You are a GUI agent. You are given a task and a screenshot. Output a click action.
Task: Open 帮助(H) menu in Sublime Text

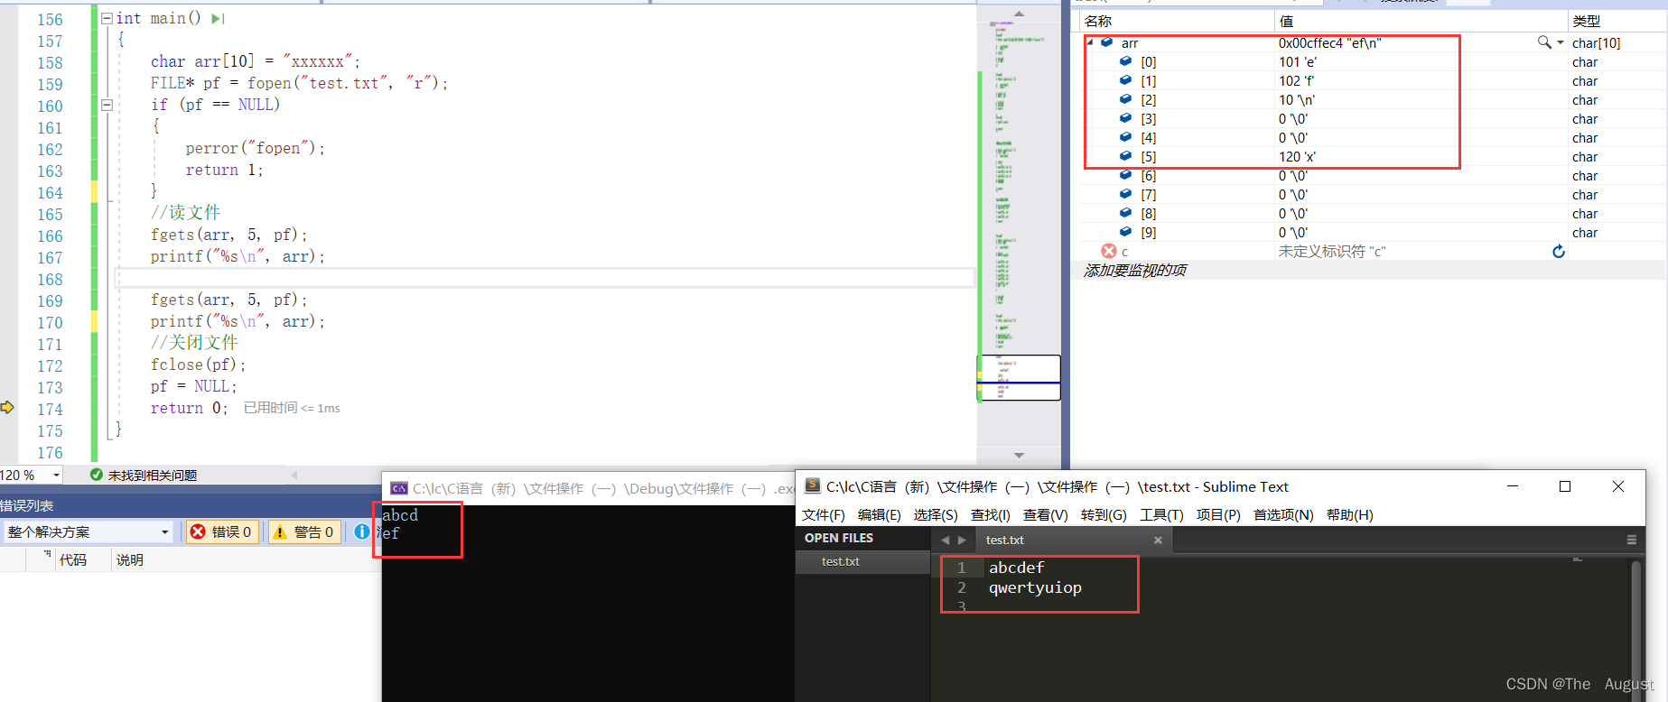1349,514
